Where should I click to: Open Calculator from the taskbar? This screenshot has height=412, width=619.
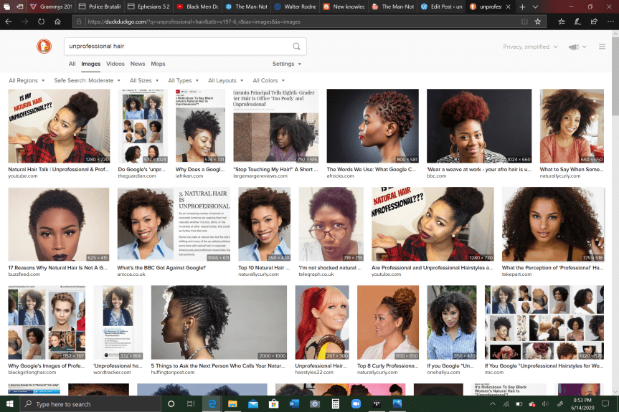click(335, 404)
